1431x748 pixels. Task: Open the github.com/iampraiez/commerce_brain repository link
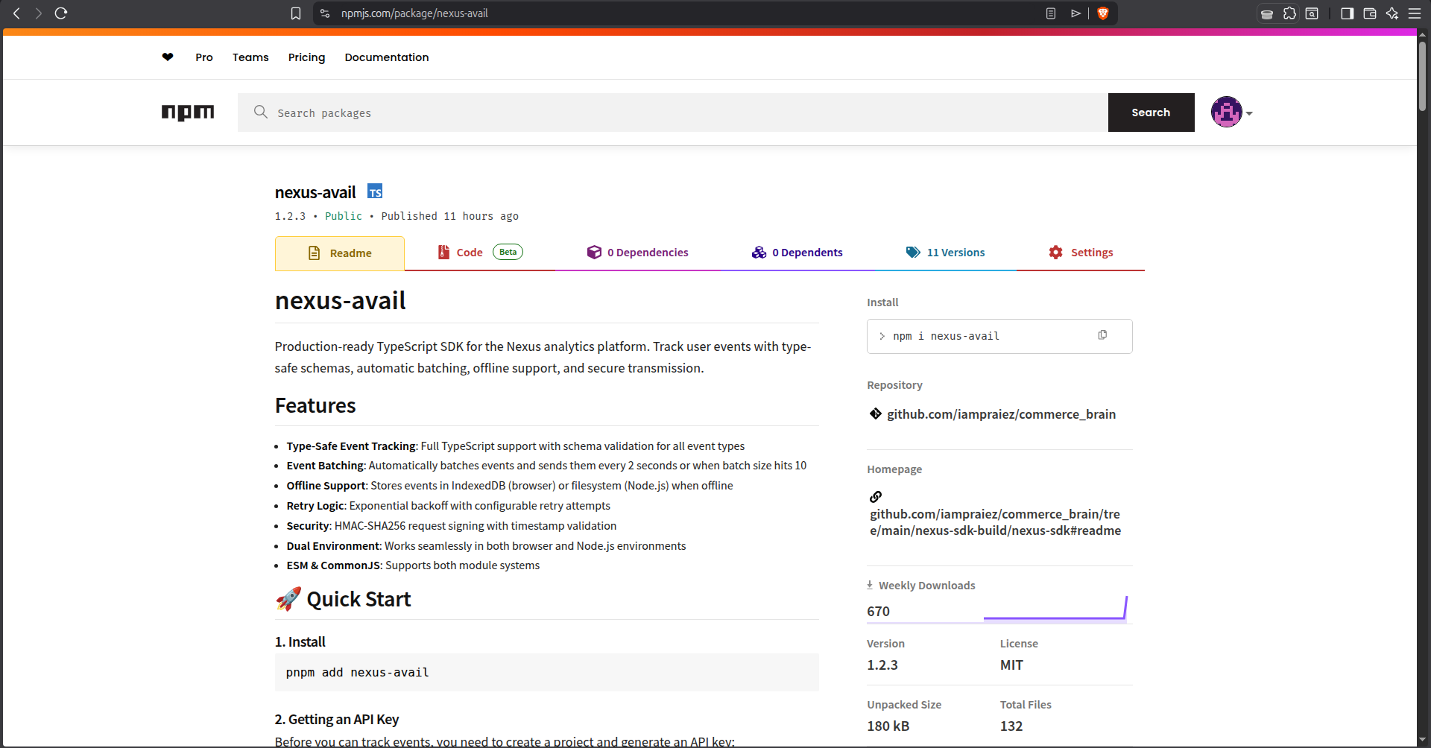[x=1001, y=414]
